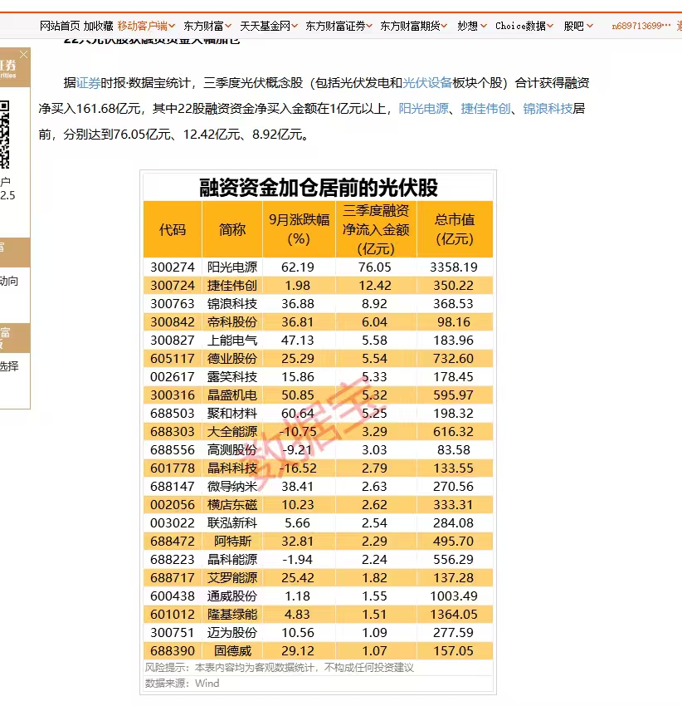Click the 简称 column header
Image resolution: width=682 pixels, height=706 pixels.
[232, 229]
